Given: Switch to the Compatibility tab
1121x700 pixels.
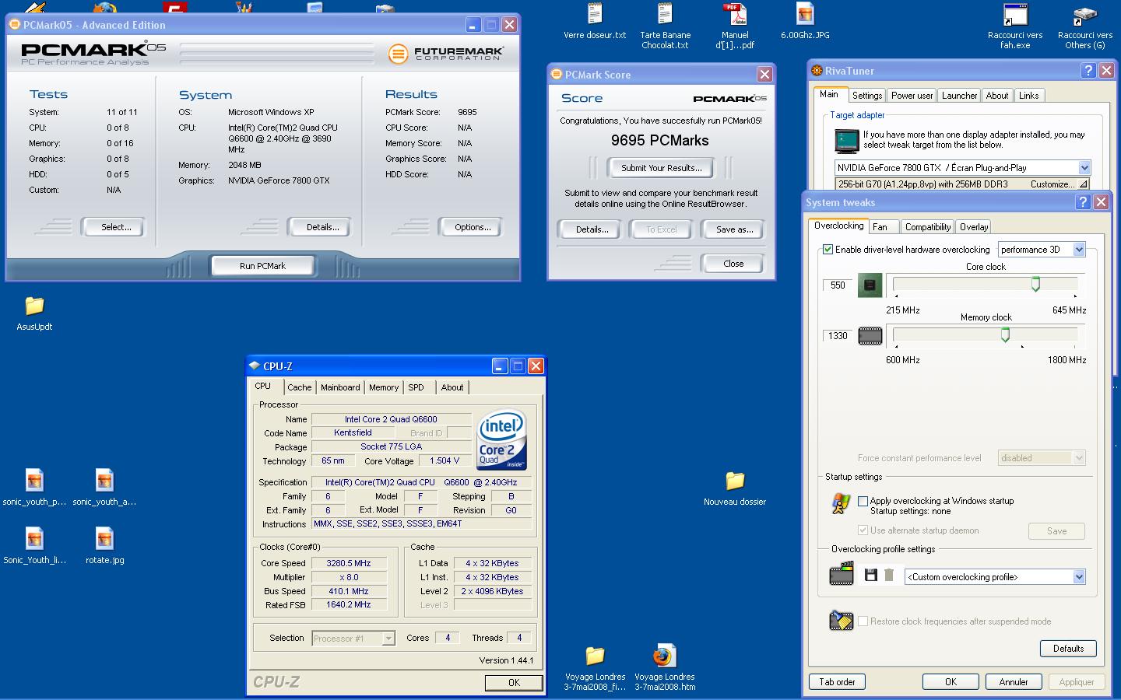Looking at the screenshot, I should pyautogui.click(x=927, y=227).
